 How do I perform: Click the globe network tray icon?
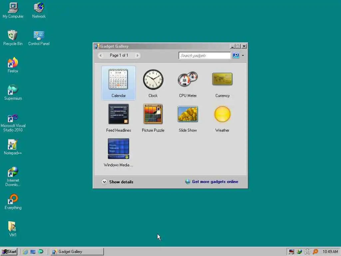coord(299,252)
